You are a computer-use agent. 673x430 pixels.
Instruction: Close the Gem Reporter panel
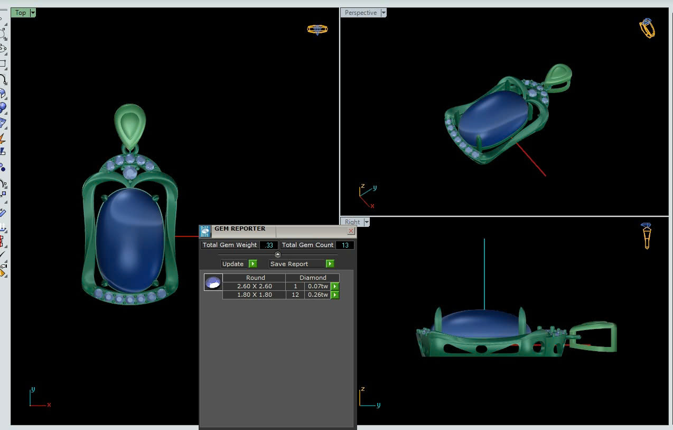coord(351,231)
